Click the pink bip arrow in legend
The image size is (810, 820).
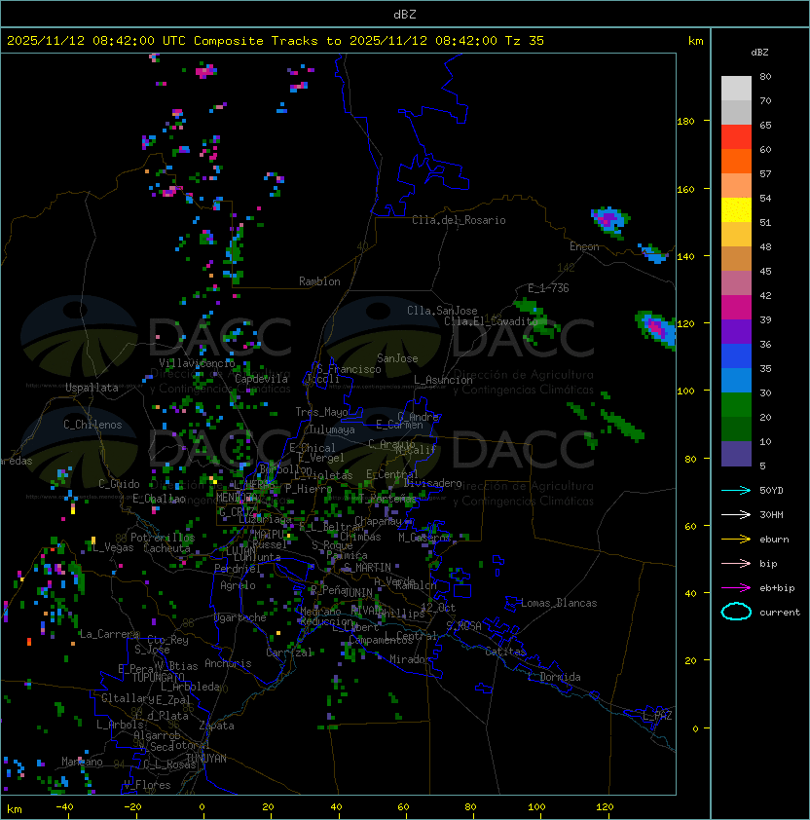pos(736,564)
